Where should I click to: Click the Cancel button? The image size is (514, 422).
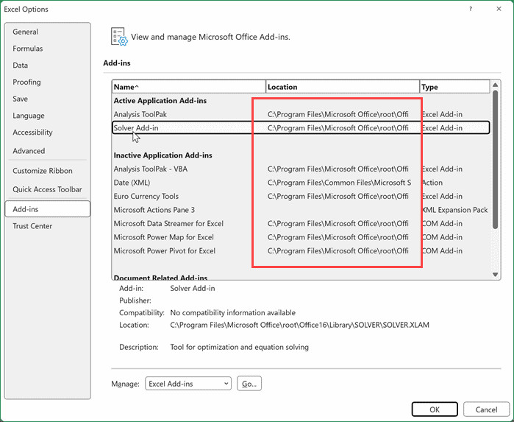487,409
